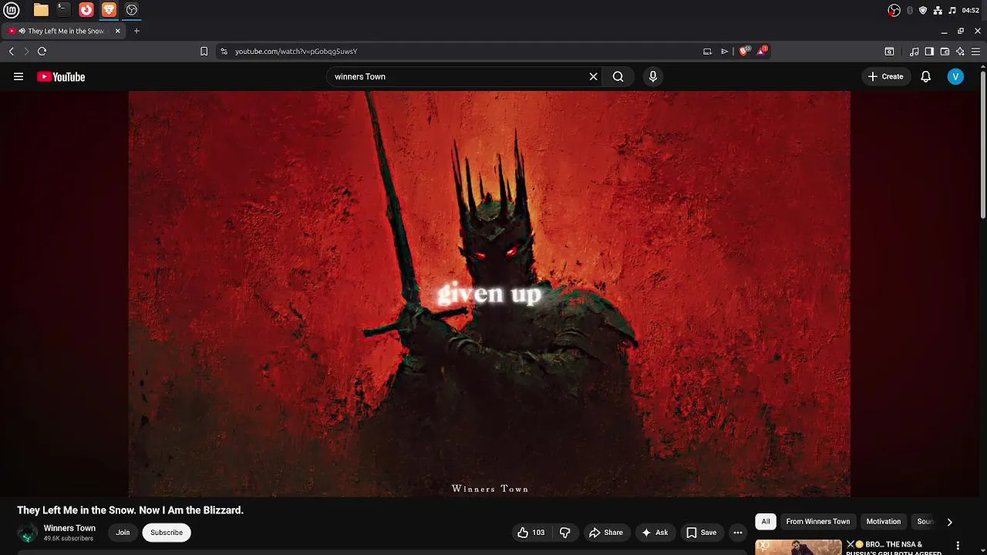The width and height of the screenshot is (987, 555).
Task: Select the Motivation chip
Action: (884, 522)
